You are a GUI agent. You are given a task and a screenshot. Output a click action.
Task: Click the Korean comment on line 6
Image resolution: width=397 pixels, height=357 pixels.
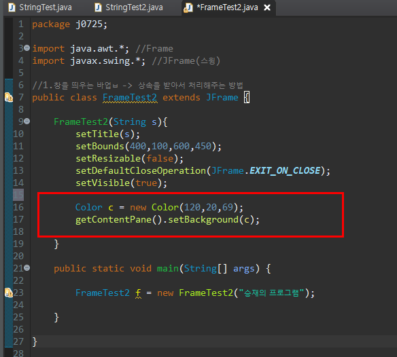click(x=138, y=86)
